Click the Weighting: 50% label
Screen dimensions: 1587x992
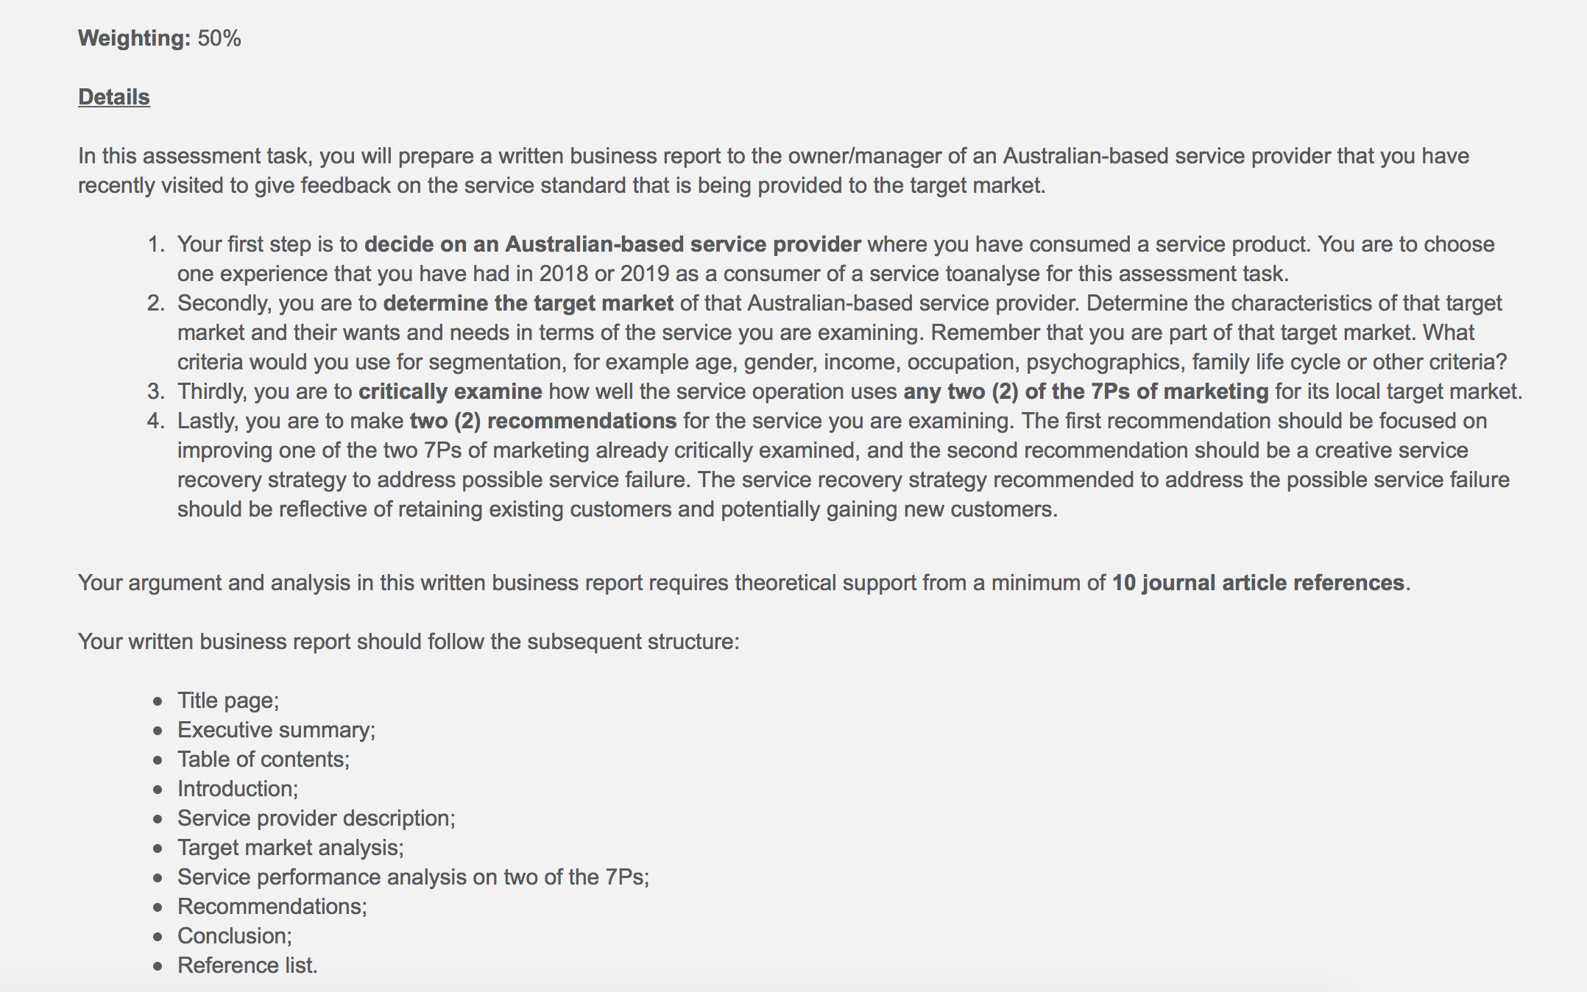tap(160, 38)
